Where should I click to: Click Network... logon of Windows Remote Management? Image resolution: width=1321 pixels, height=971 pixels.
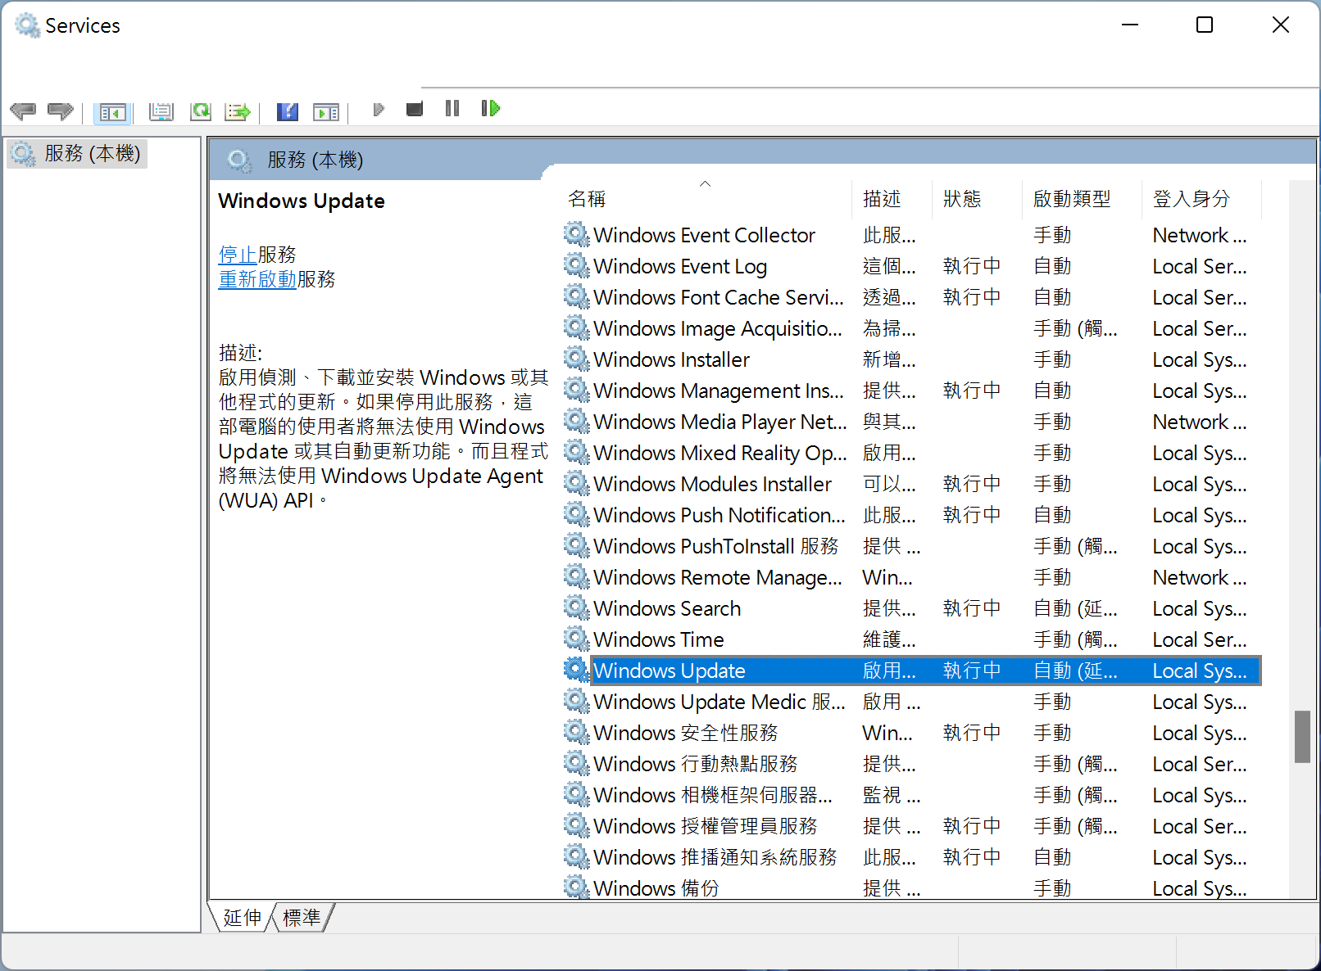1200,577
